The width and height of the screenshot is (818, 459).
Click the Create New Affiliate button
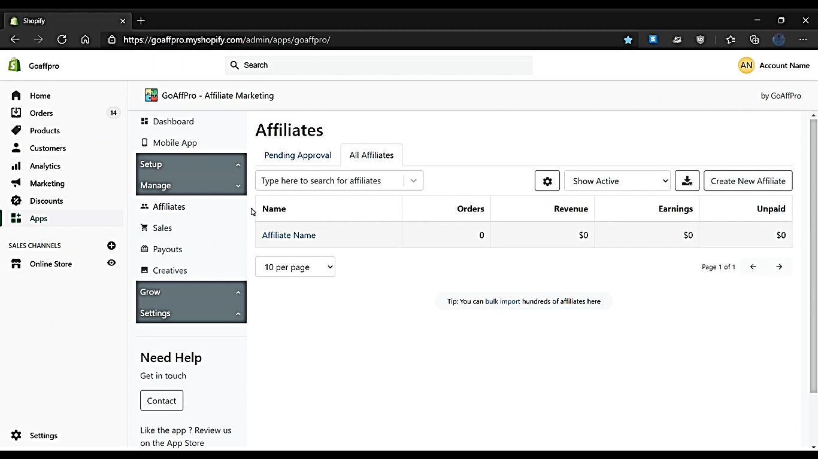click(x=748, y=181)
